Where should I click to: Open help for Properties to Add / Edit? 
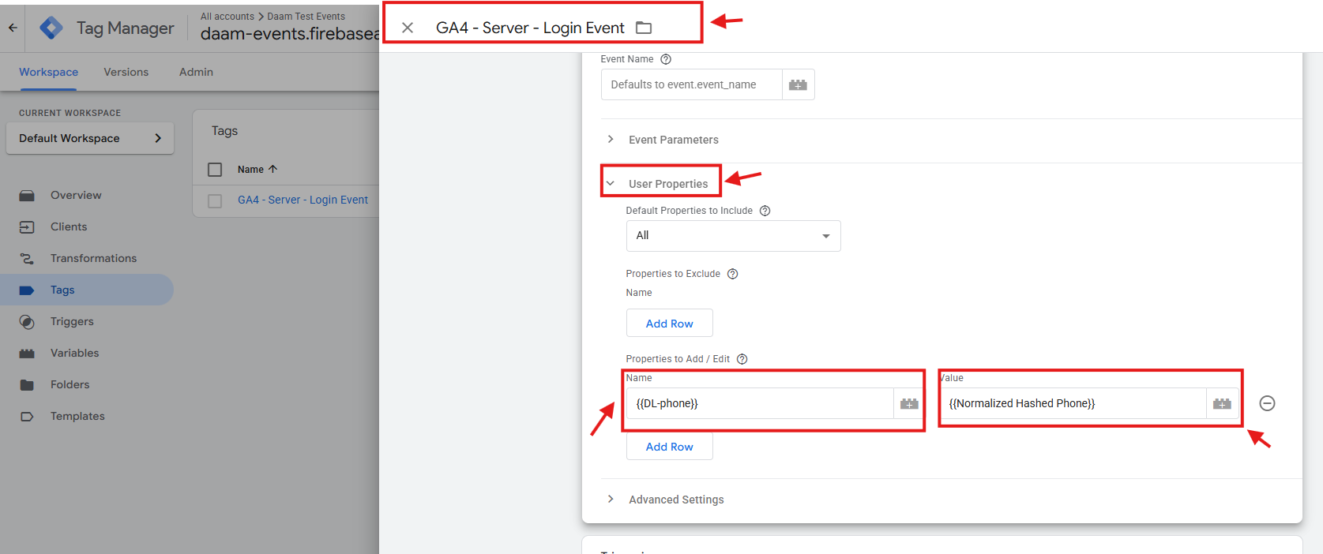click(742, 359)
